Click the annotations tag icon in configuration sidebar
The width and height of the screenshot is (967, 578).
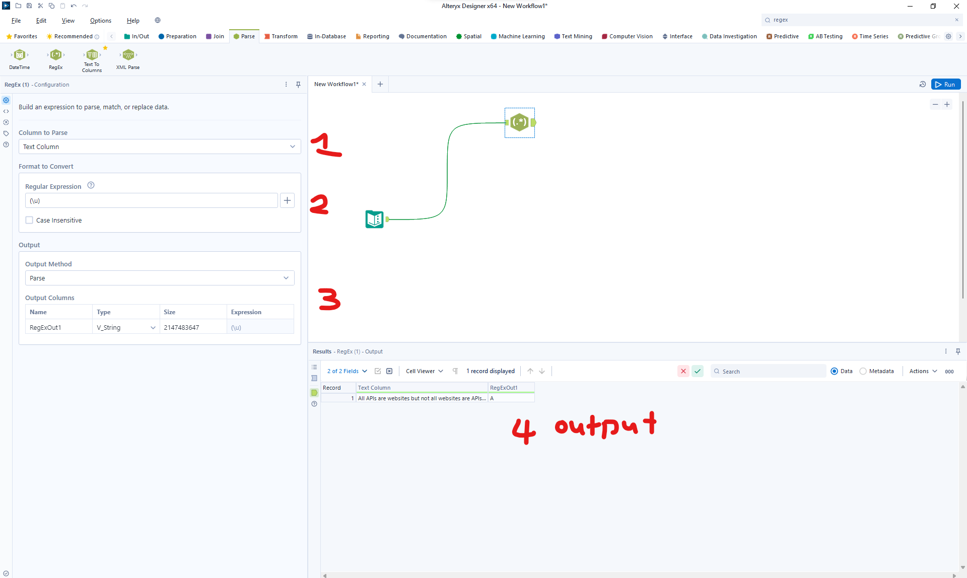[x=6, y=133]
